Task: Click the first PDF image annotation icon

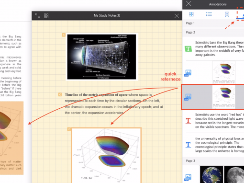Action: tap(188, 73)
